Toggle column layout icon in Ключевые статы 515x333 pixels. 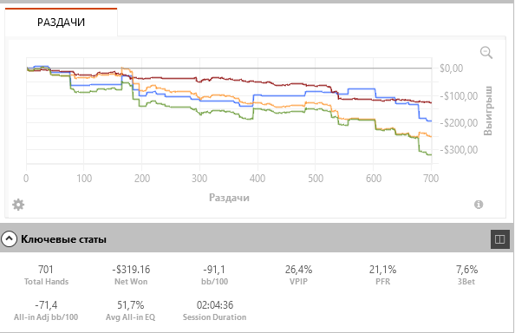500,239
